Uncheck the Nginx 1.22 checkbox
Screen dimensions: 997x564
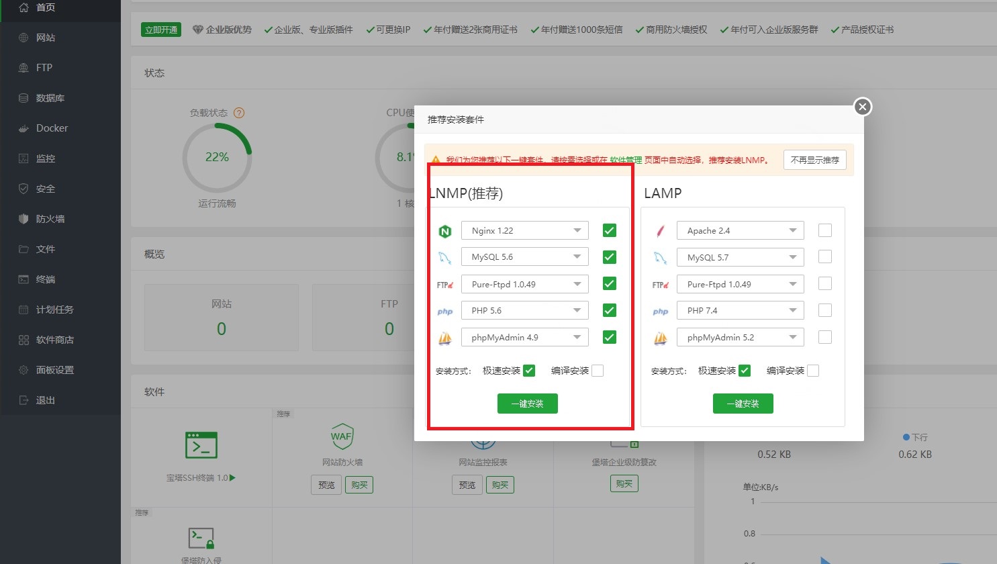[610, 230]
